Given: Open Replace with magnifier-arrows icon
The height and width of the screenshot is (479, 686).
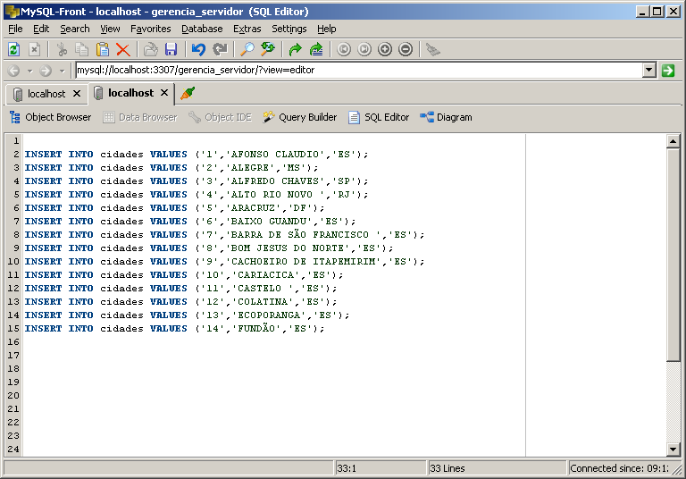Looking at the screenshot, I should coord(268,49).
